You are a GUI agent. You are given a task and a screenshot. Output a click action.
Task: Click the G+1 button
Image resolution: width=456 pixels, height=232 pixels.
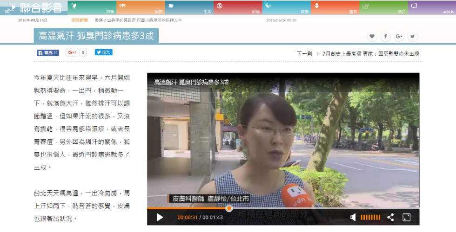coord(72,52)
